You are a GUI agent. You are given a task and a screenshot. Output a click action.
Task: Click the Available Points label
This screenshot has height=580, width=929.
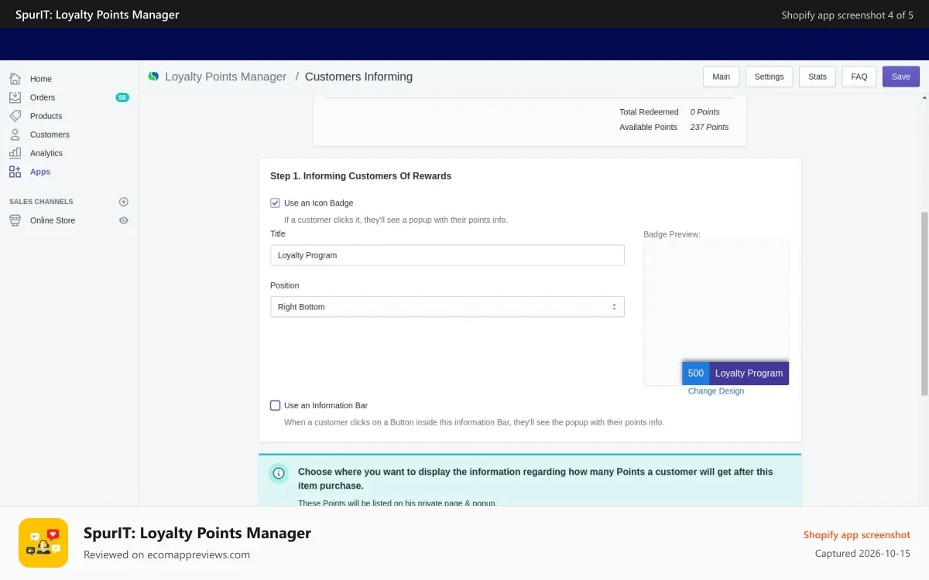(648, 127)
